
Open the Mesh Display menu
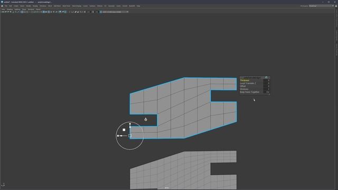tap(77, 6)
